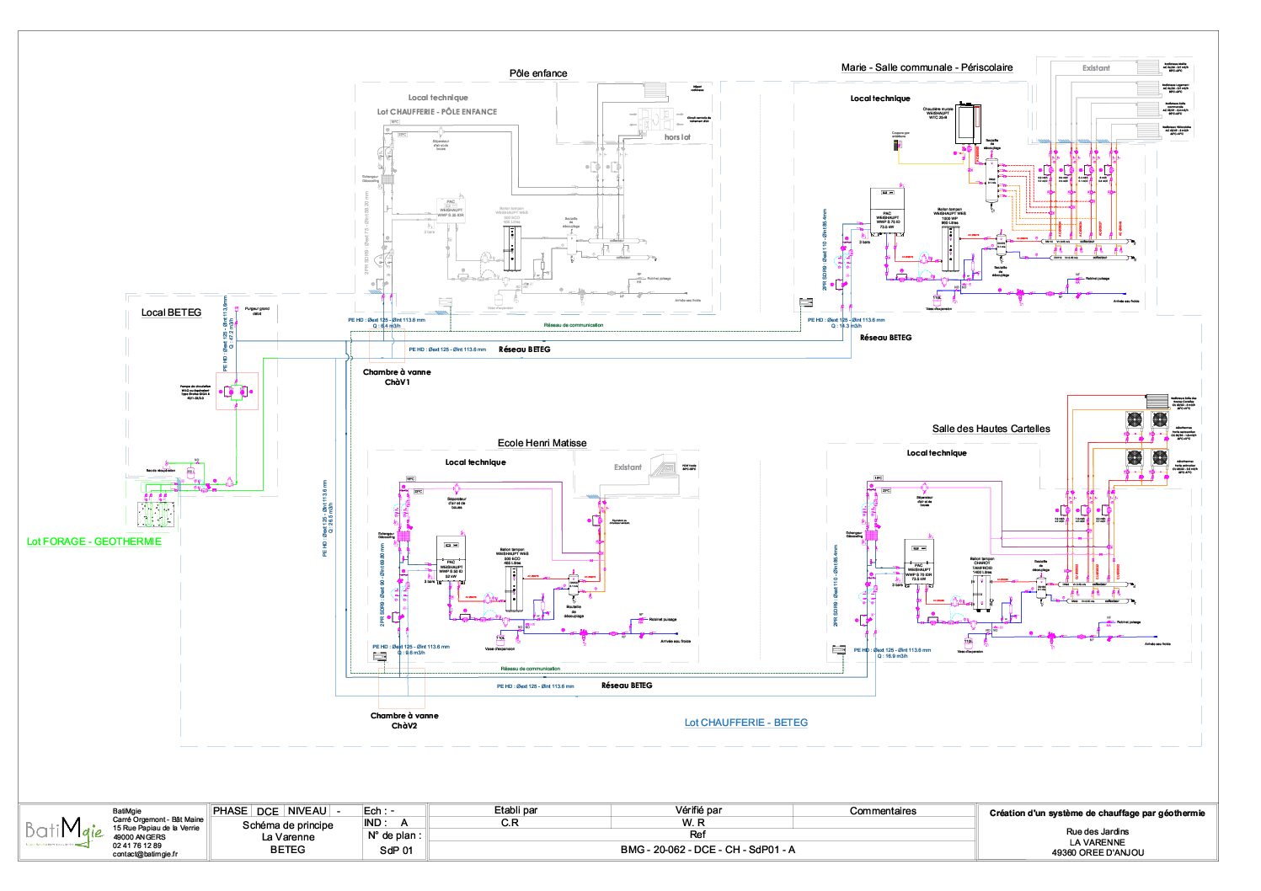
Task: Select the Salle des Hautes Cartelles title
Action: click(991, 429)
